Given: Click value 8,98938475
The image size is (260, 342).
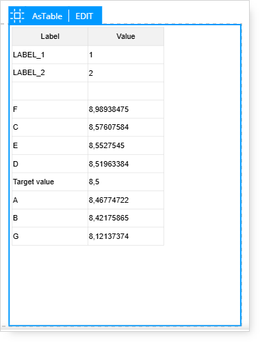Looking at the screenshot, I should [x=109, y=109].
